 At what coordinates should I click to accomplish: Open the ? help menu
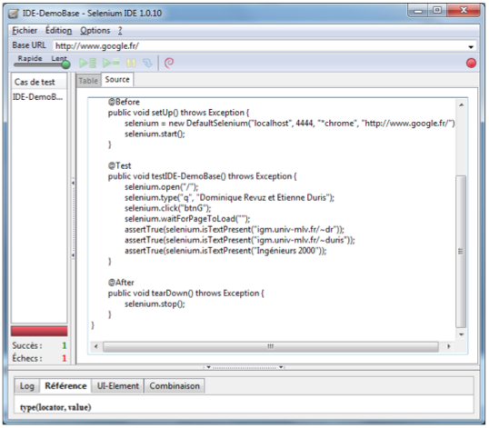pyautogui.click(x=120, y=31)
